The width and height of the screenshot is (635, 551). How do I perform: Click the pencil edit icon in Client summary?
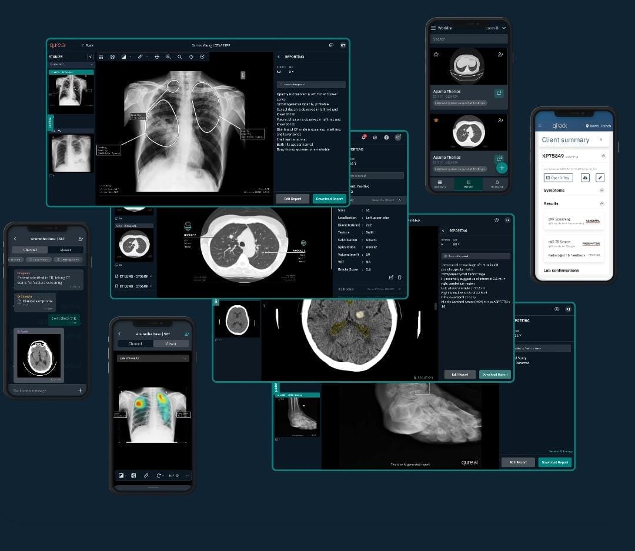click(600, 178)
